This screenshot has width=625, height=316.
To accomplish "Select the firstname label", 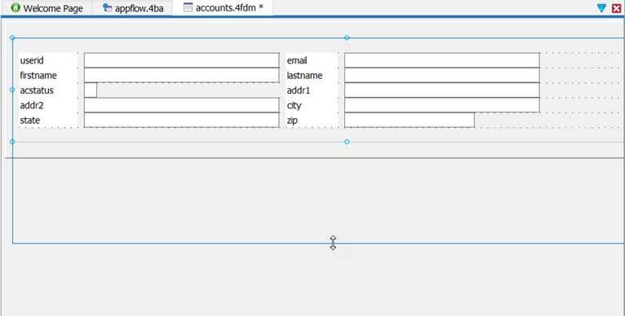I will (x=38, y=76).
